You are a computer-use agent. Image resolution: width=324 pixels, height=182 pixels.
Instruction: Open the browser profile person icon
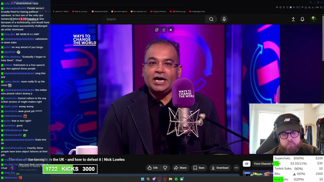click(309, 7)
